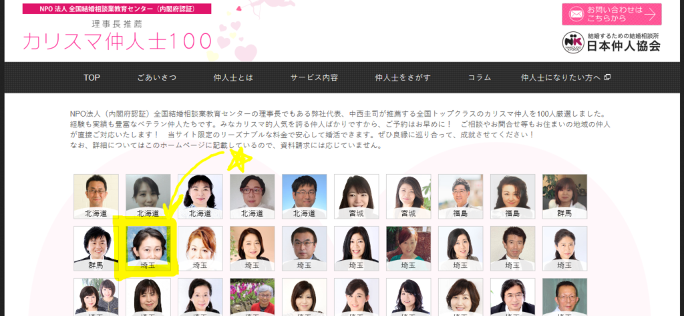Open the third-row thumbnail with flower background
The height and width of the screenshot is (316, 684).
[252, 297]
